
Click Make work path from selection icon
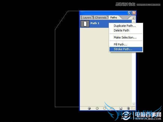pyautogui.click(x=112, y=108)
